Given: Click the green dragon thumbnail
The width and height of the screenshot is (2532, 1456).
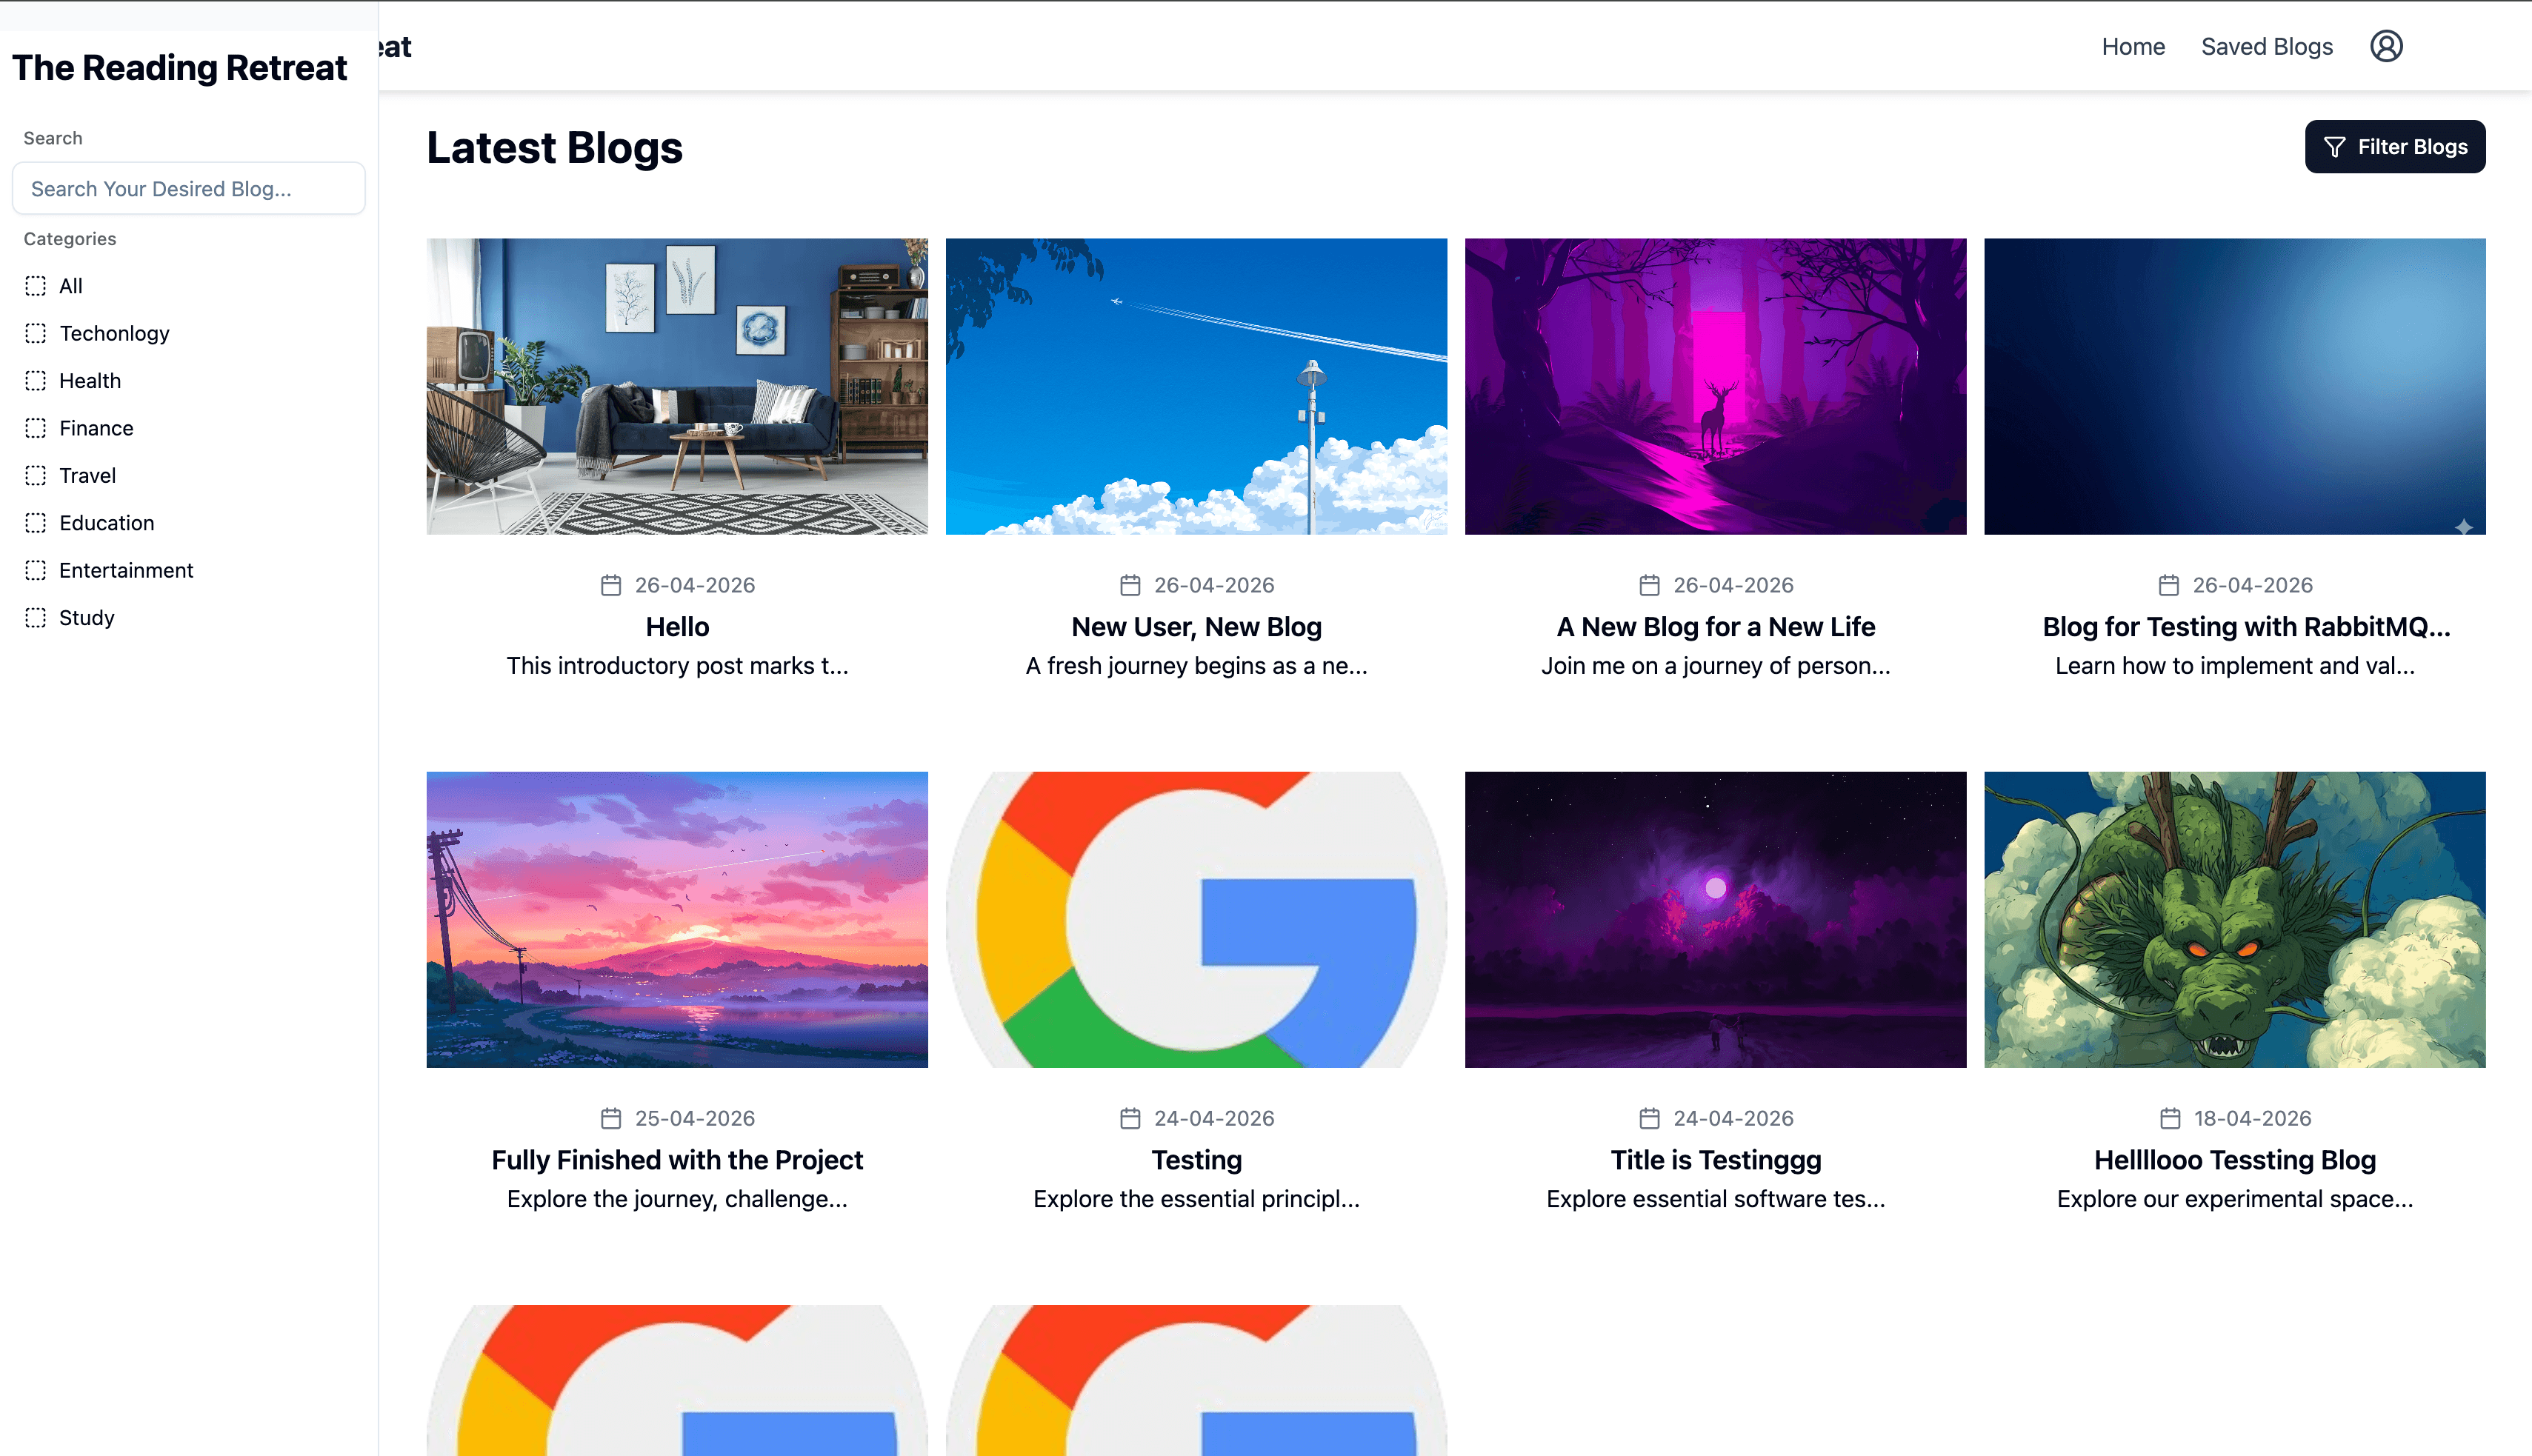Looking at the screenshot, I should [2235, 919].
